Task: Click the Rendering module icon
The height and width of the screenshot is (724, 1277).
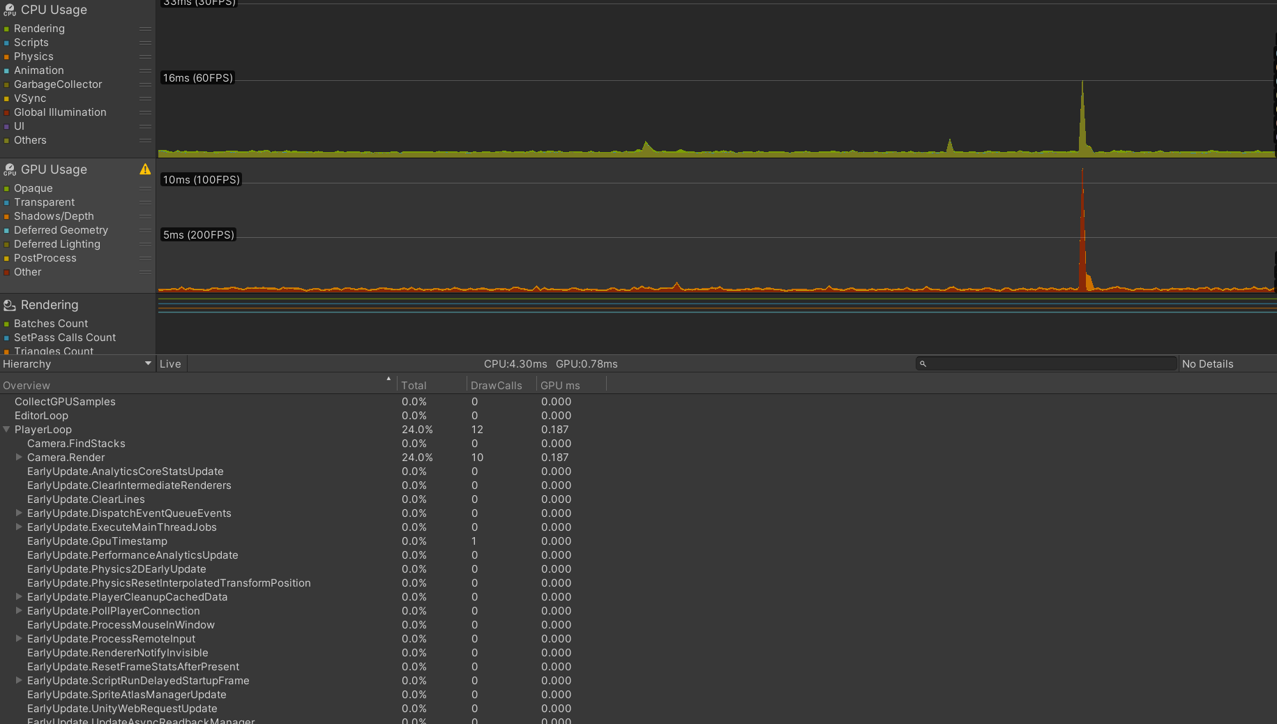Action: [x=10, y=305]
